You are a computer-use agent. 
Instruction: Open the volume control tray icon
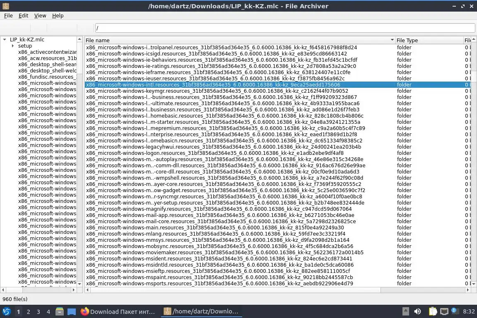pyautogui.click(x=418, y=311)
